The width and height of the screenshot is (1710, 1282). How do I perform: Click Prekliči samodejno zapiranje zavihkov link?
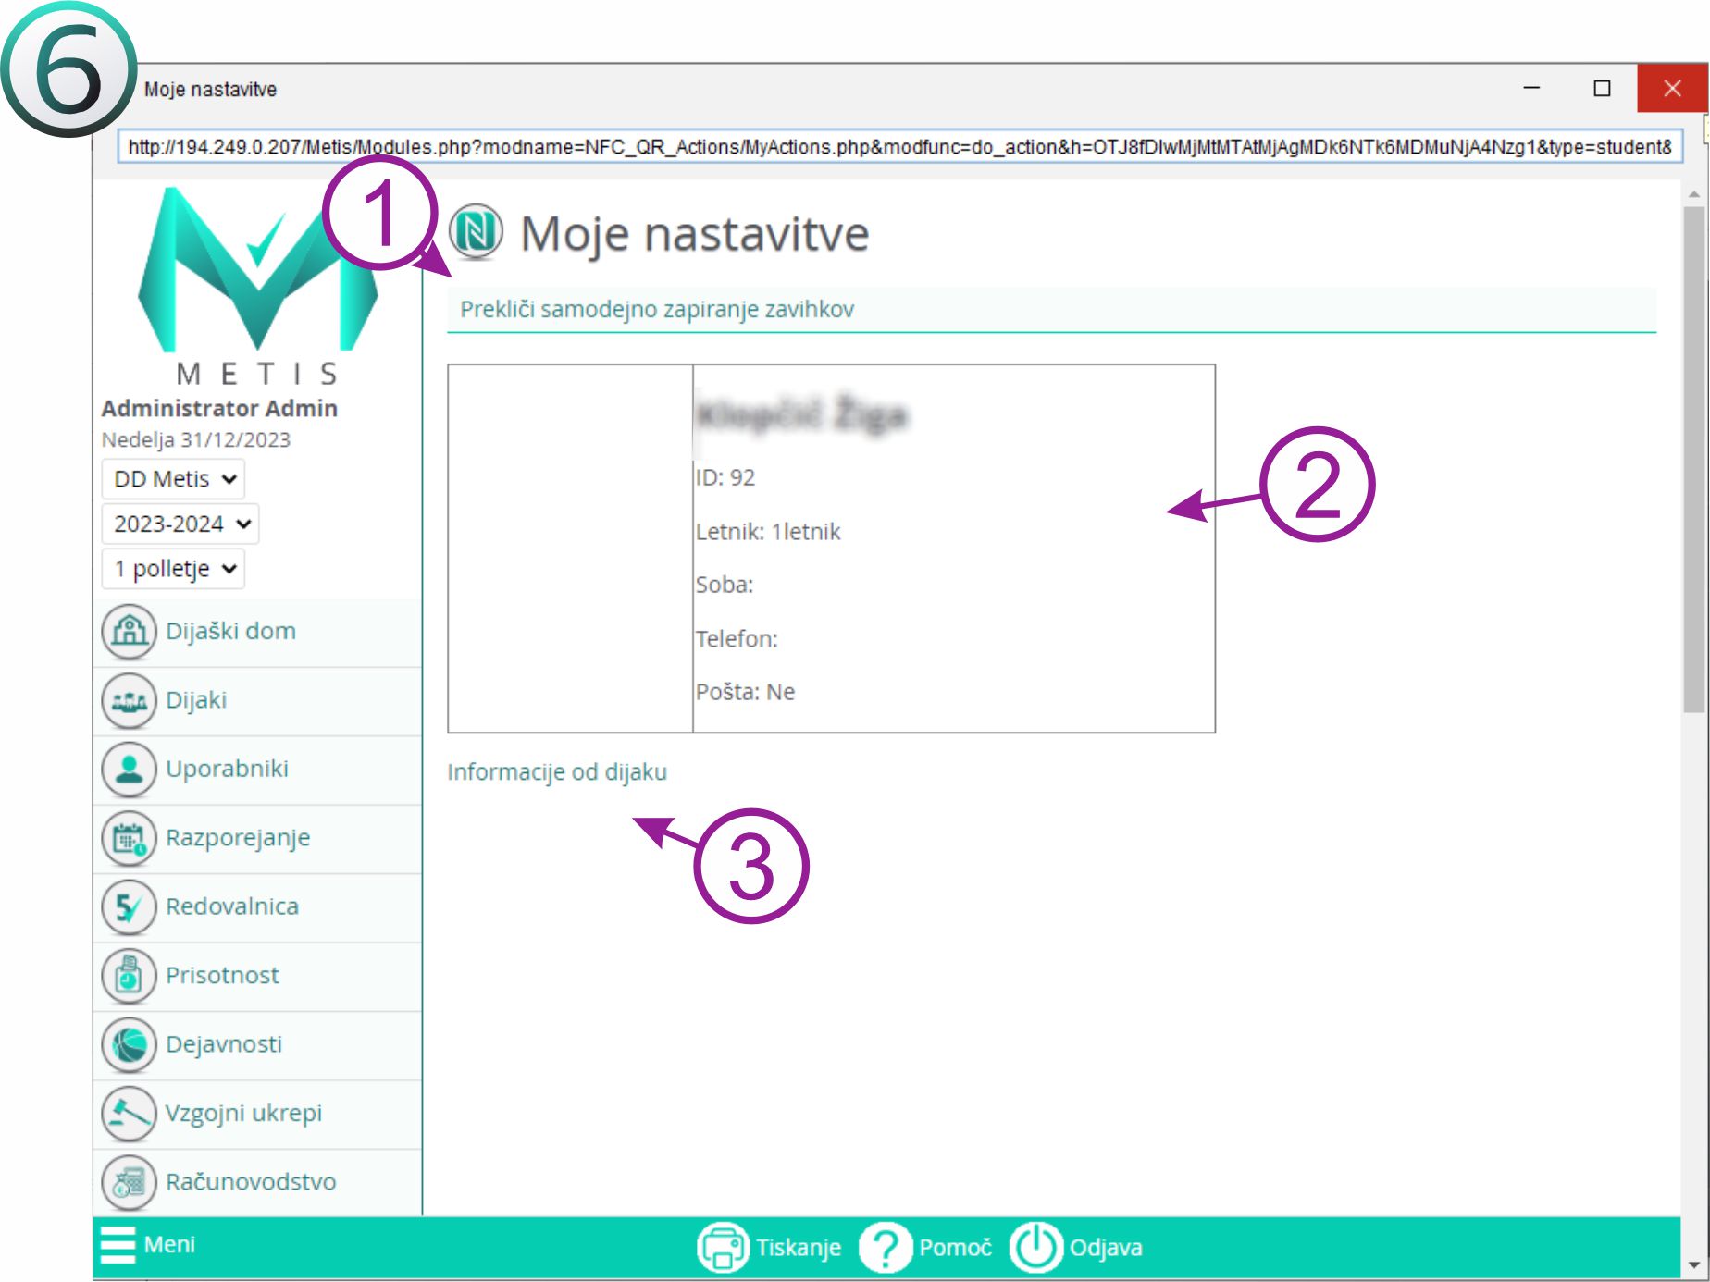[657, 309]
